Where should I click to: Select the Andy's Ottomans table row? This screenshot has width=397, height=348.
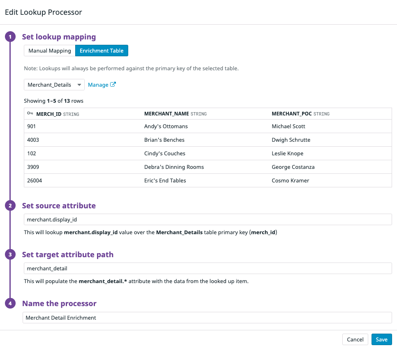tap(166, 126)
